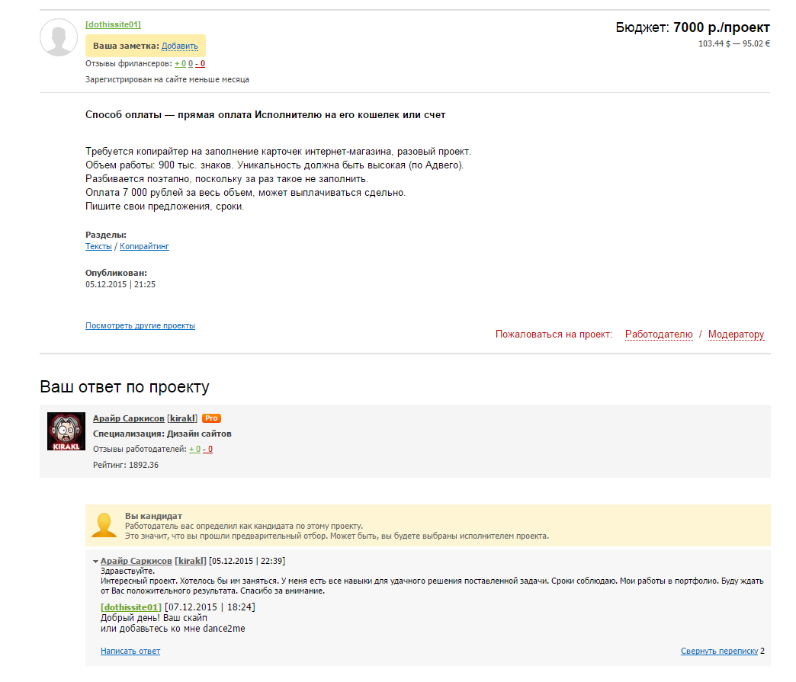
Task: Open the dothissite01 profile link at top
Action: click(x=113, y=24)
